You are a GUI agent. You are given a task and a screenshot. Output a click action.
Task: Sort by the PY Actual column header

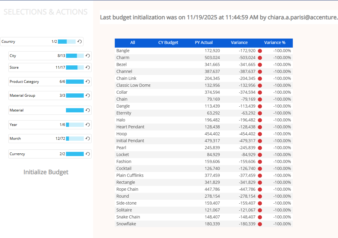204,43
